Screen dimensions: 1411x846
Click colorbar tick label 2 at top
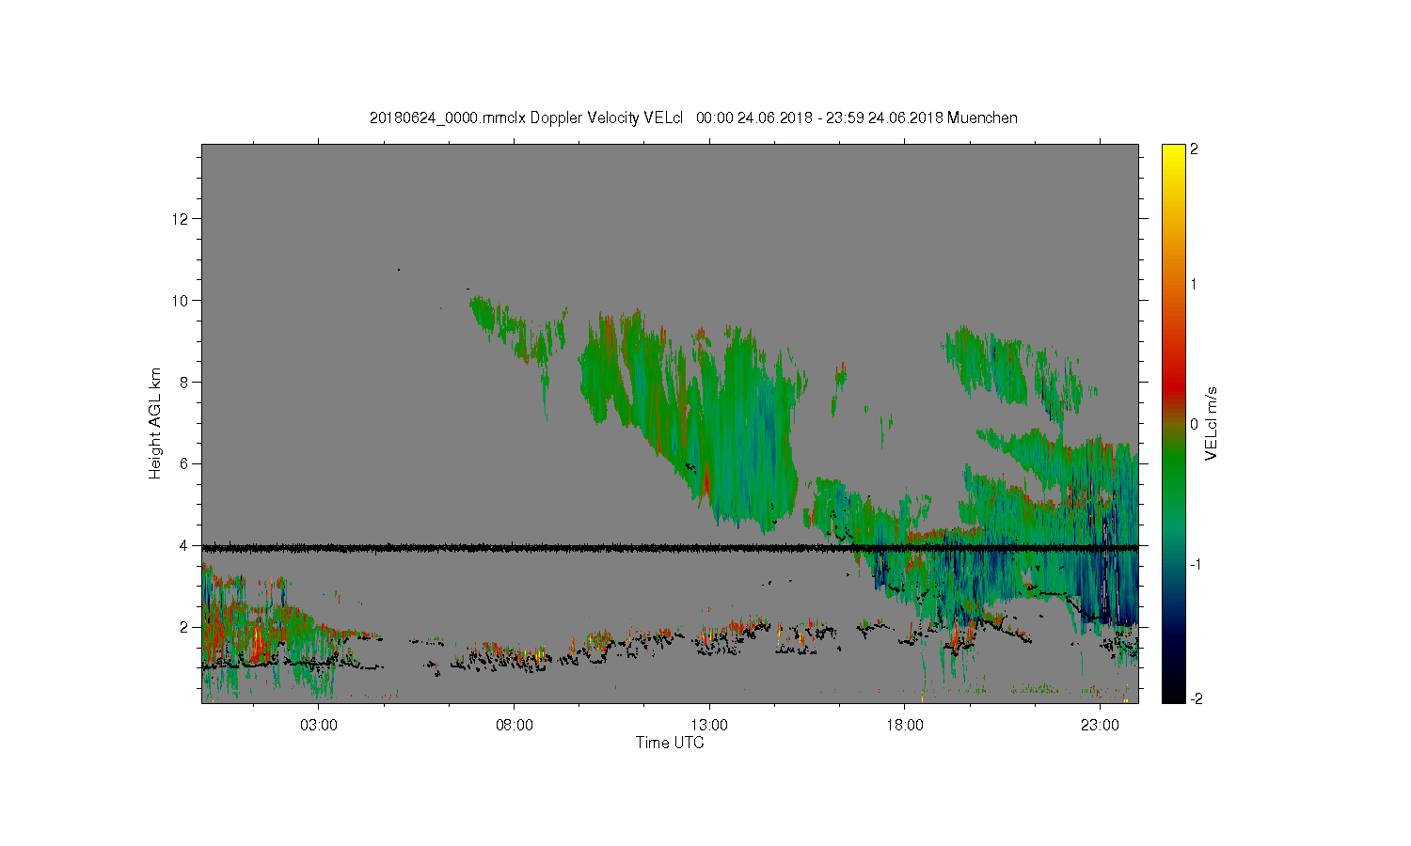pyautogui.click(x=1195, y=149)
